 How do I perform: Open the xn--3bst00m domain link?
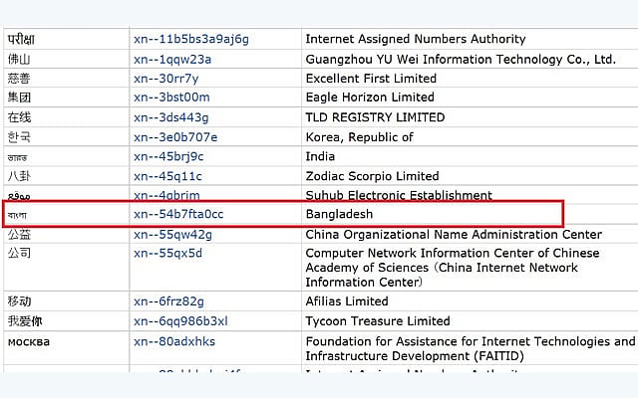171,98
